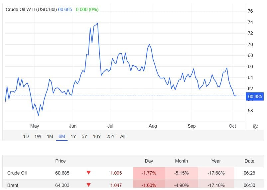Open the Brent commodity link
Viewport: 267px width, 190px height.
[x=13, y=185]
